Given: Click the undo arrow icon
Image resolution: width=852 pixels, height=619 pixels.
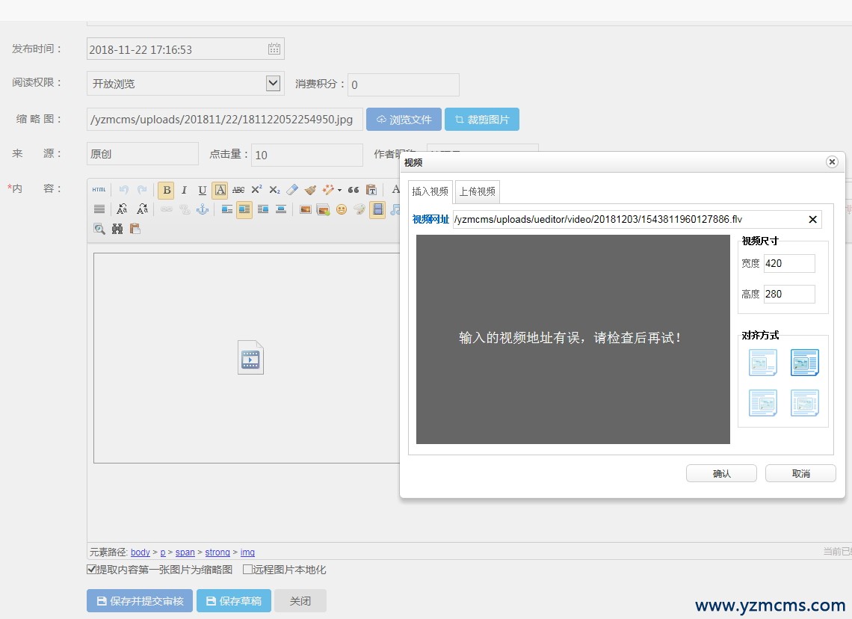Looking at the screenshot, I should [x=124, y=190].
